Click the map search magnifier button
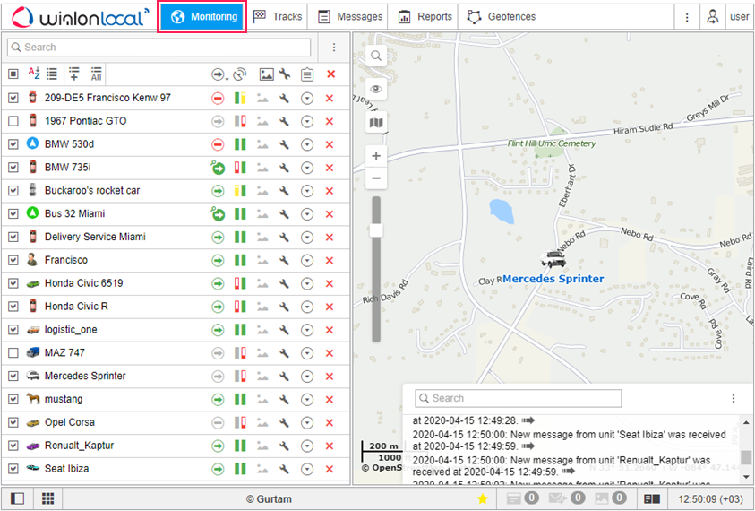The height and width of the screenshot is (511, 755). pos(376,56)
